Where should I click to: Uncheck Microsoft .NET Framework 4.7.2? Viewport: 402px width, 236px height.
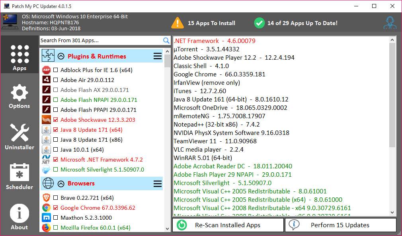click(x=56, y=160)
